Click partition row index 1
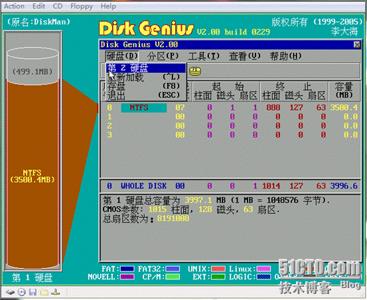 pos(110,117)
